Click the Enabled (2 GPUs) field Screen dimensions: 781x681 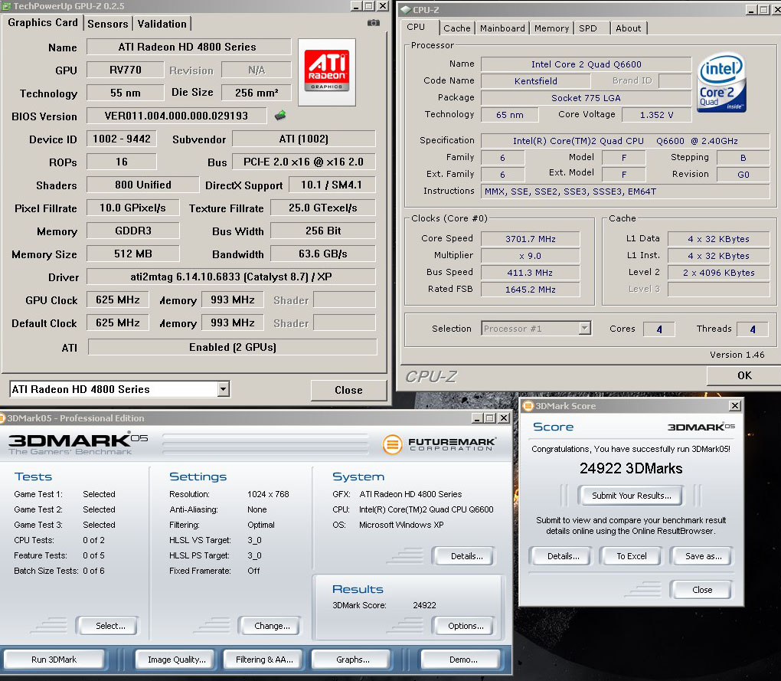(233, 347)
